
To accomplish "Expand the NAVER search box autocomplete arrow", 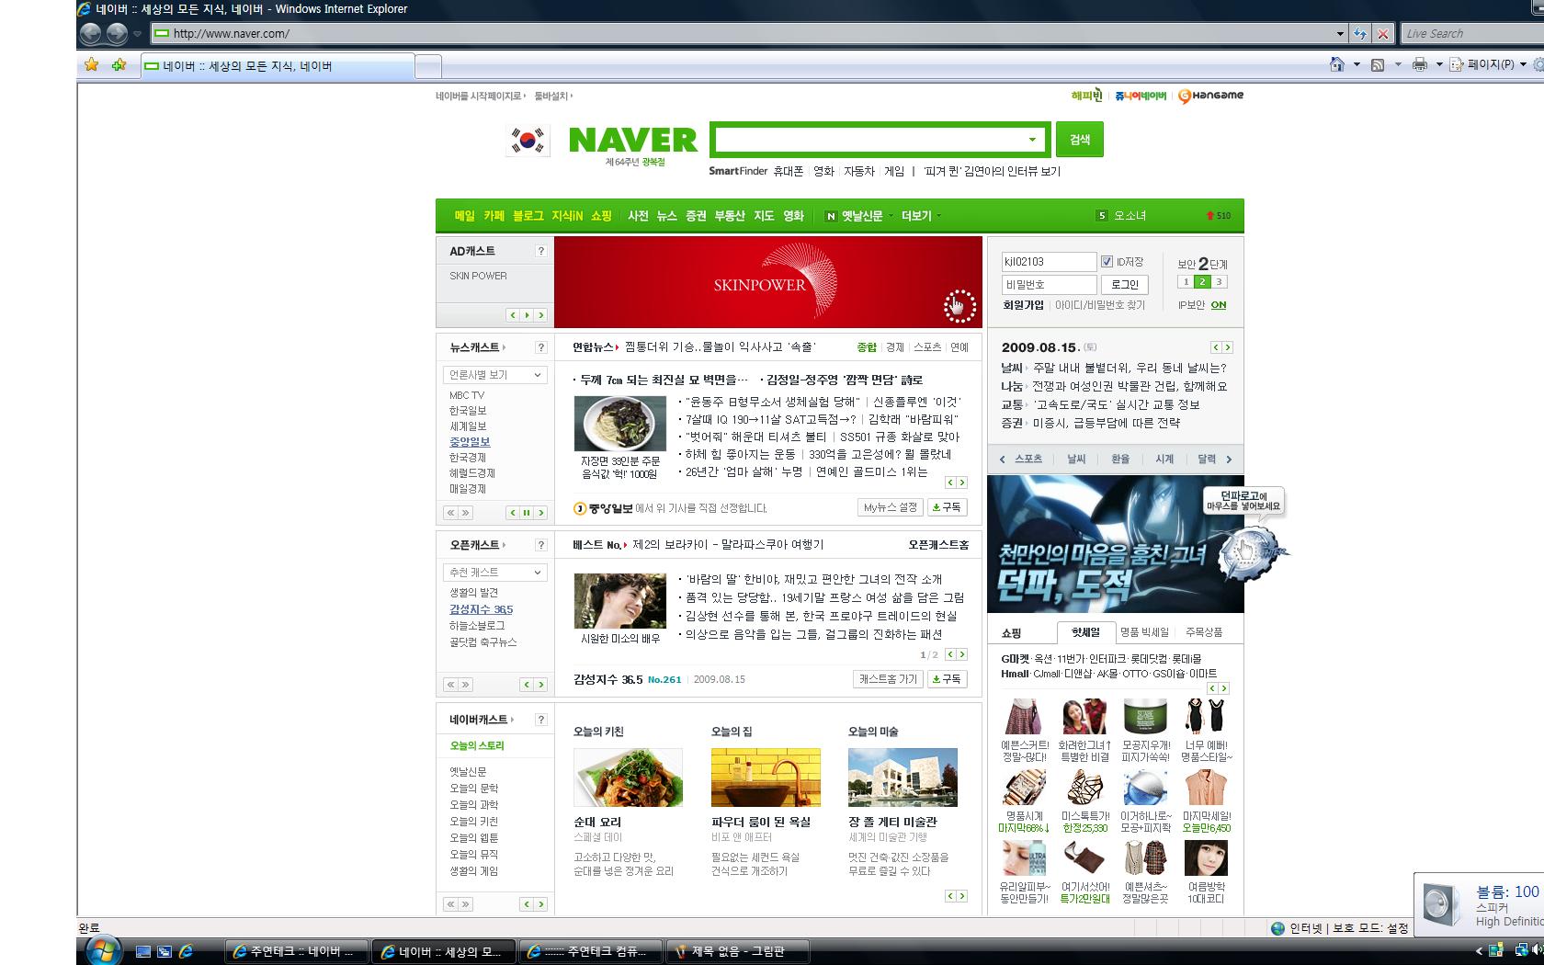I will (1032, 140).
